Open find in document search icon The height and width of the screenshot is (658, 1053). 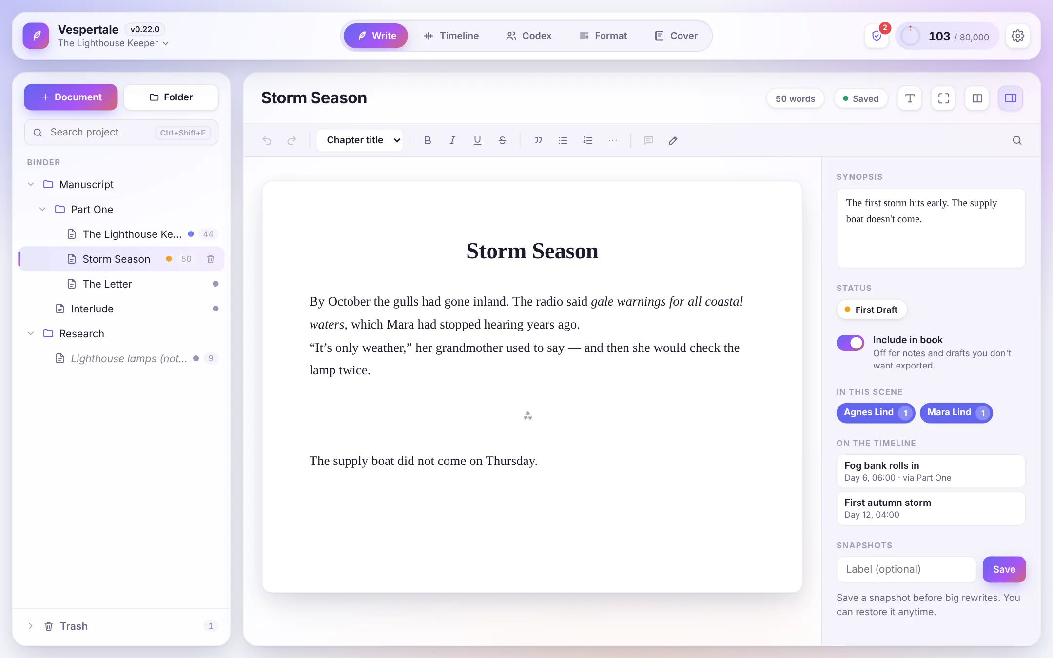1017,140
